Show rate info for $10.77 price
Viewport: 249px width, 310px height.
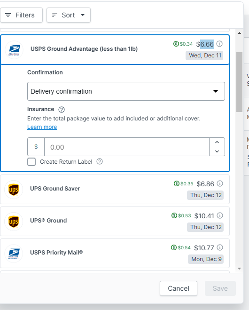click(220, 247)
